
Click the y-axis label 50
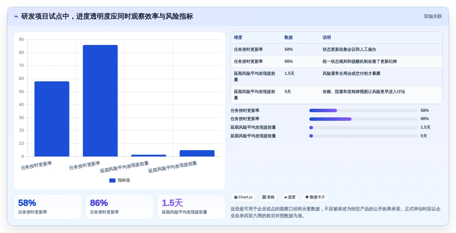click(x=22, y=92)
